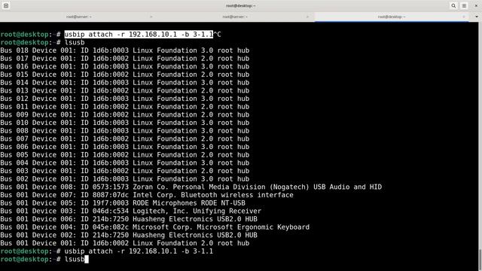Click the Bus 012 root hub line

pyautogui.click(x=125, y=99)
